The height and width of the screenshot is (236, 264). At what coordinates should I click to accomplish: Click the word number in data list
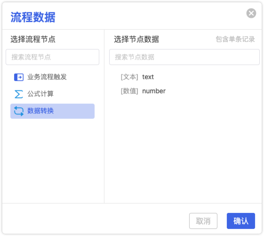[x=154, y=91]
